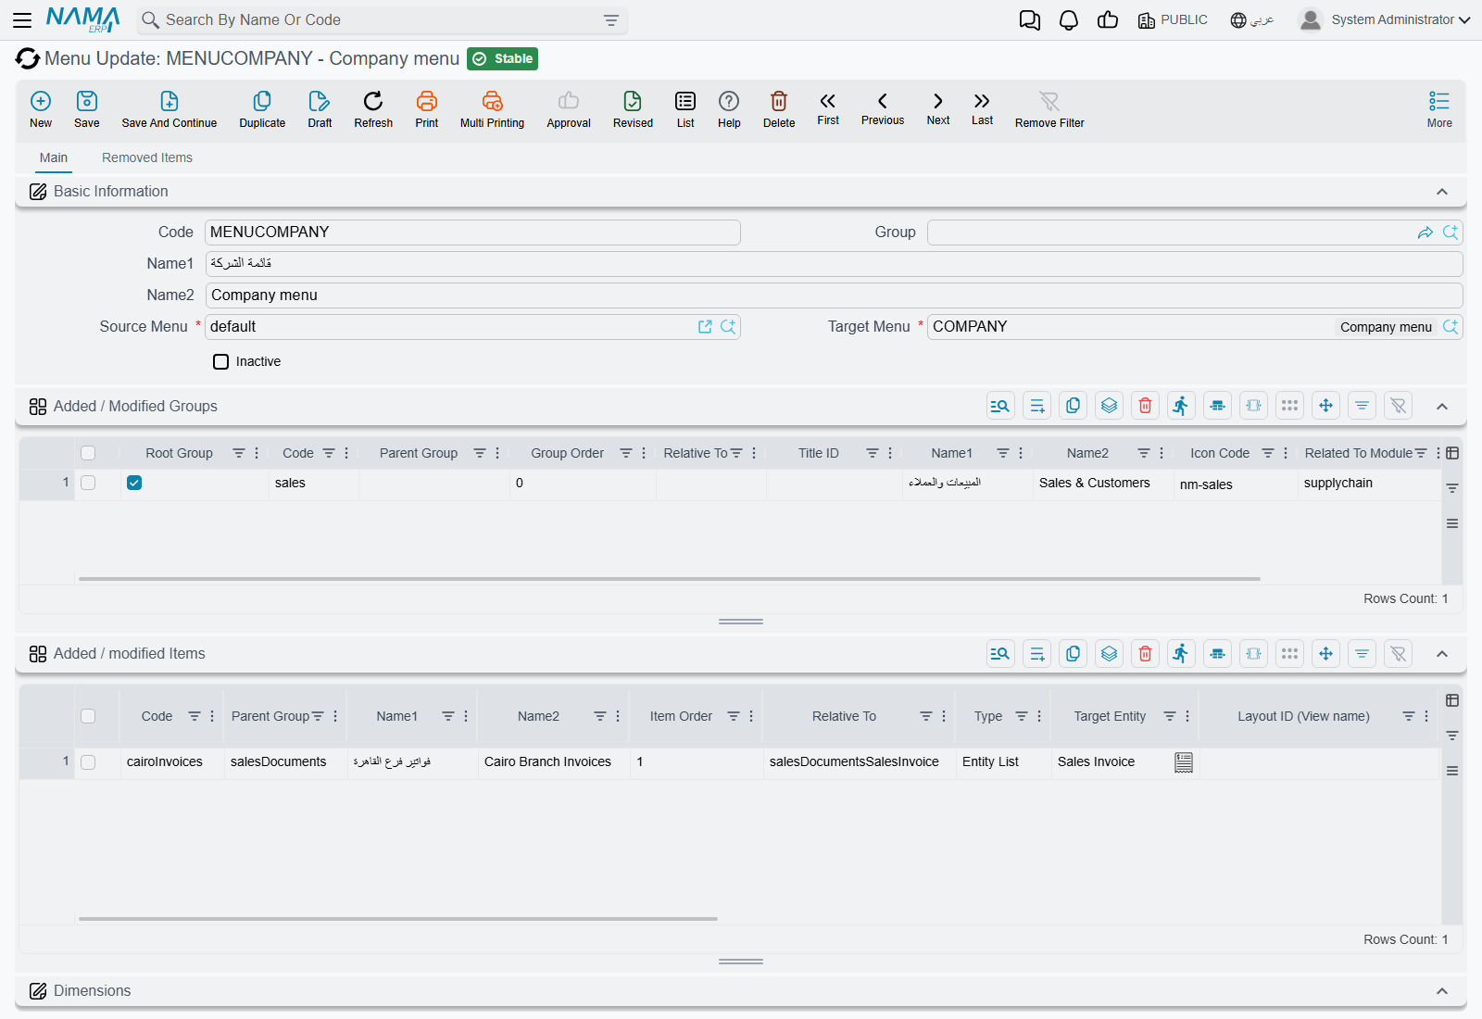This screenshot has height=1019, width=1482.
Task: Open filter for the Group Order column
Action: 626,453
